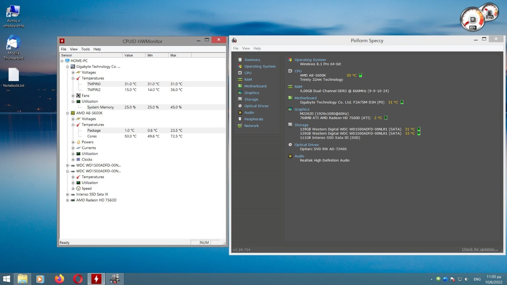Click the Speccy taskbar button
Viewport: 507px width, 285px height.
(115, 279)
